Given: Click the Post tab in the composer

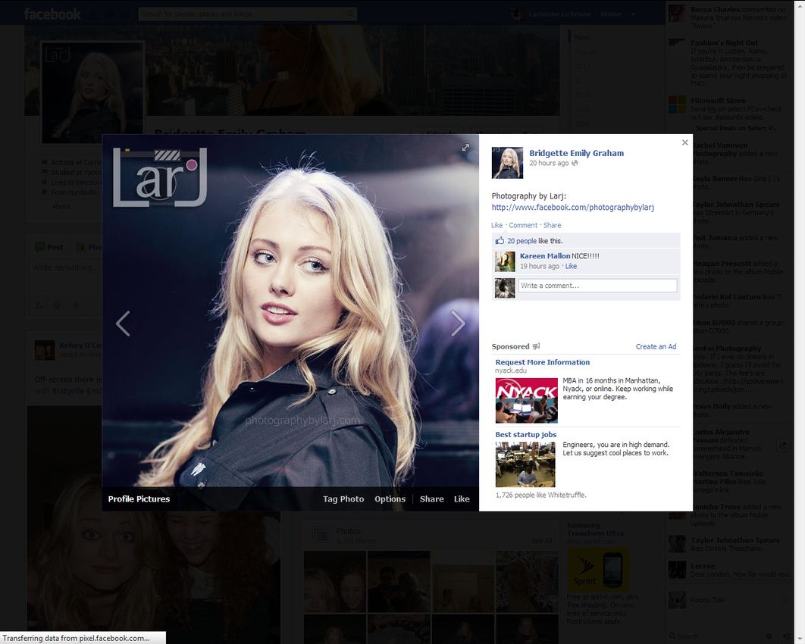Looking at the screenshot, I should tap(50, 247).
